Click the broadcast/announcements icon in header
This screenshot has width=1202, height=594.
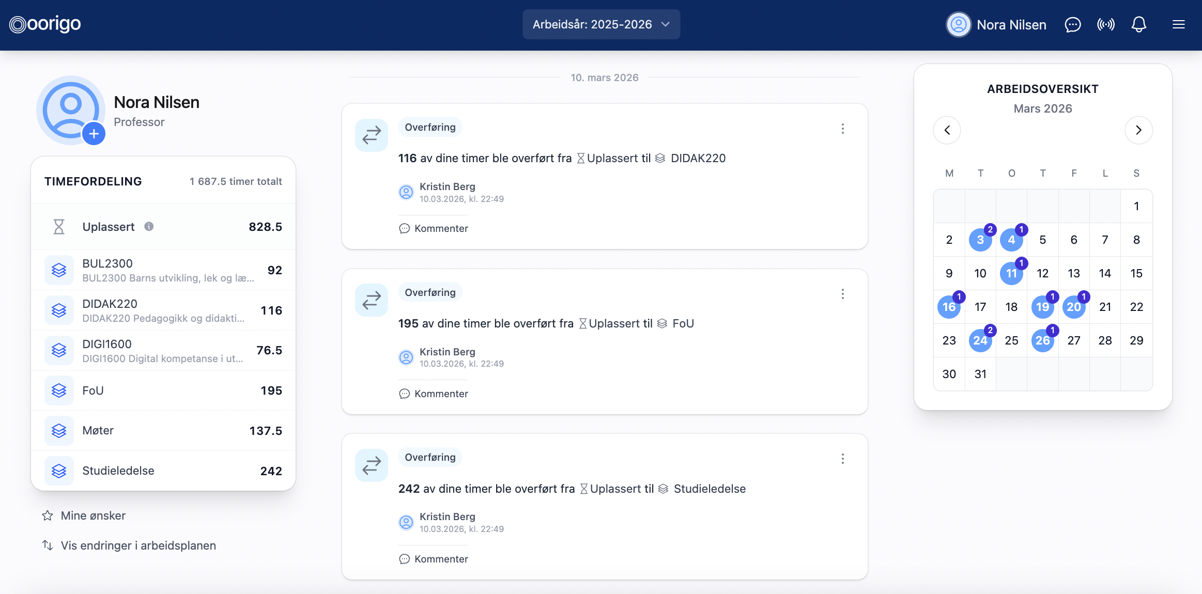point(1106,24)
